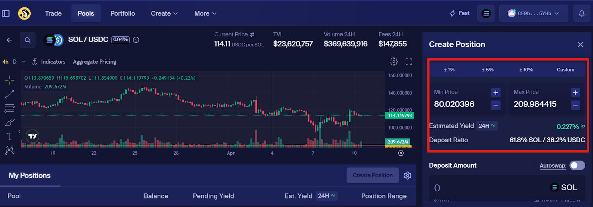Select the Text annotation tool
The image size is (593, 207).
(10, 136)
